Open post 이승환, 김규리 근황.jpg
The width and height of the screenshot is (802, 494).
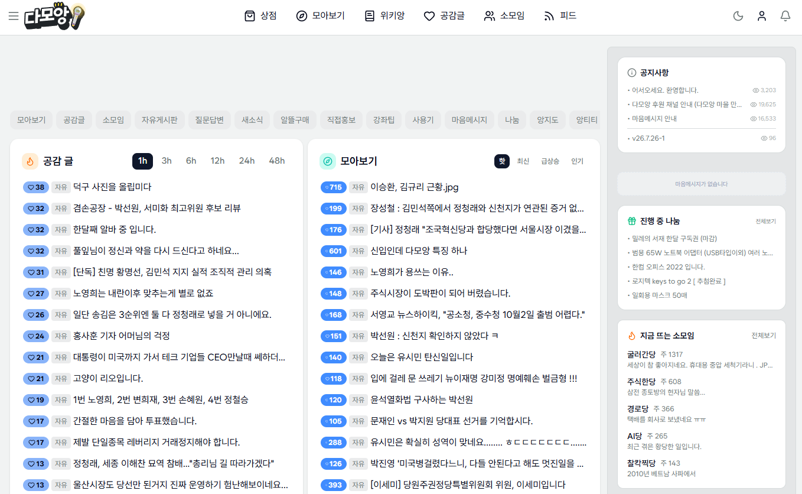pyautogui.click(x=415, y=187)
